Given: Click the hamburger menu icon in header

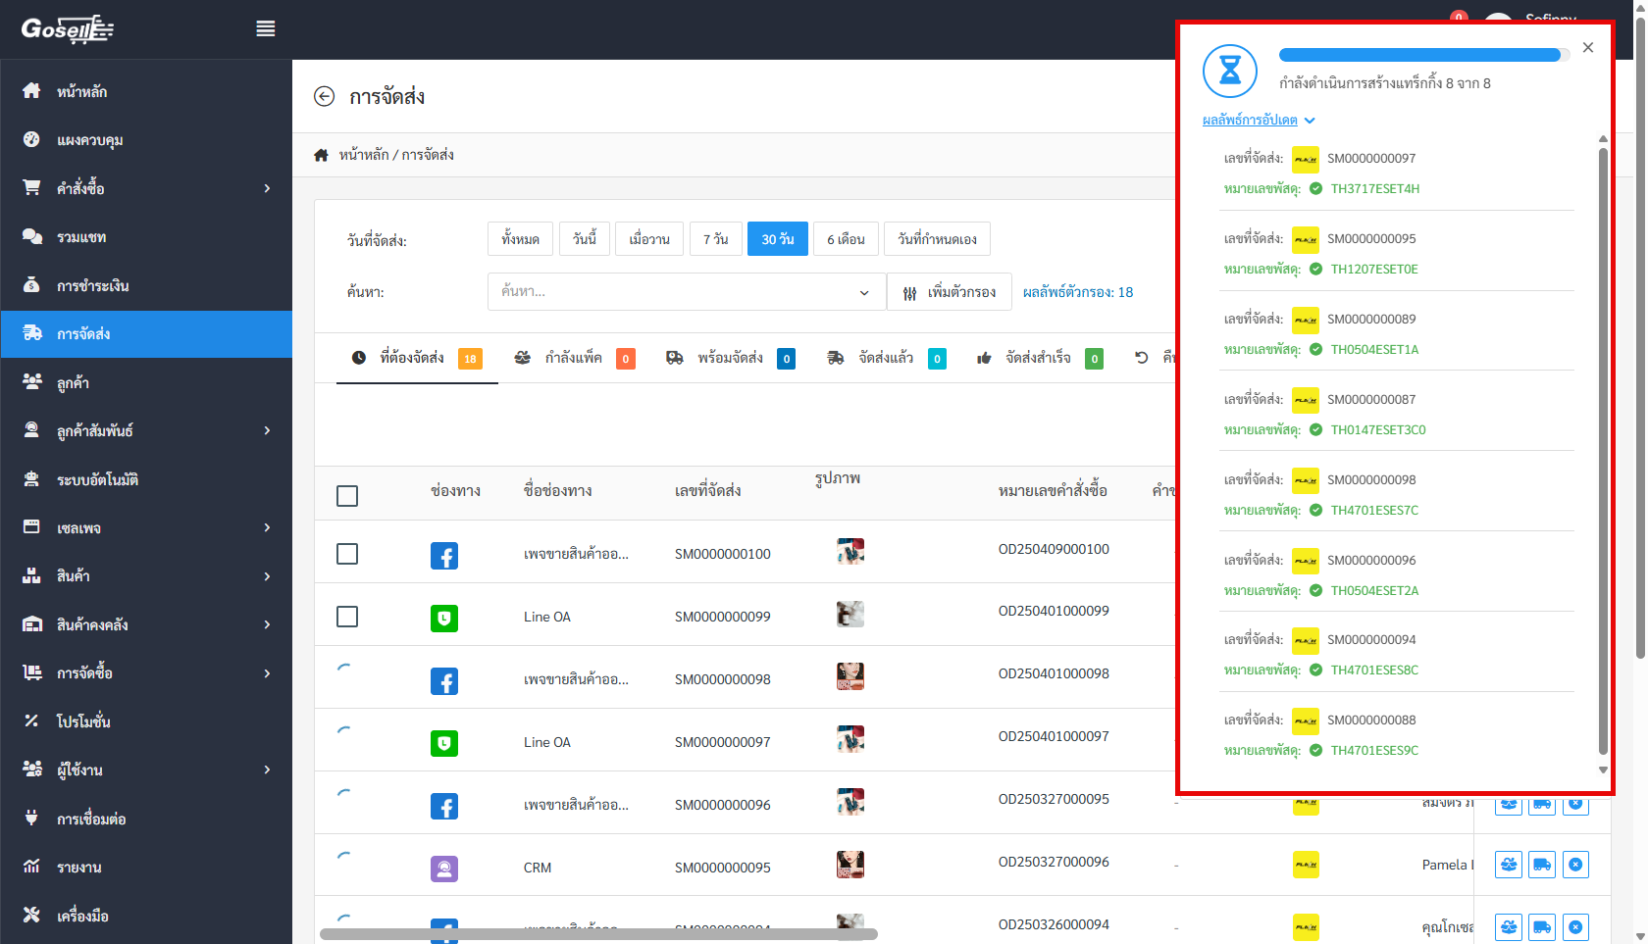Looking at the screenshot, I should point(265,29).
